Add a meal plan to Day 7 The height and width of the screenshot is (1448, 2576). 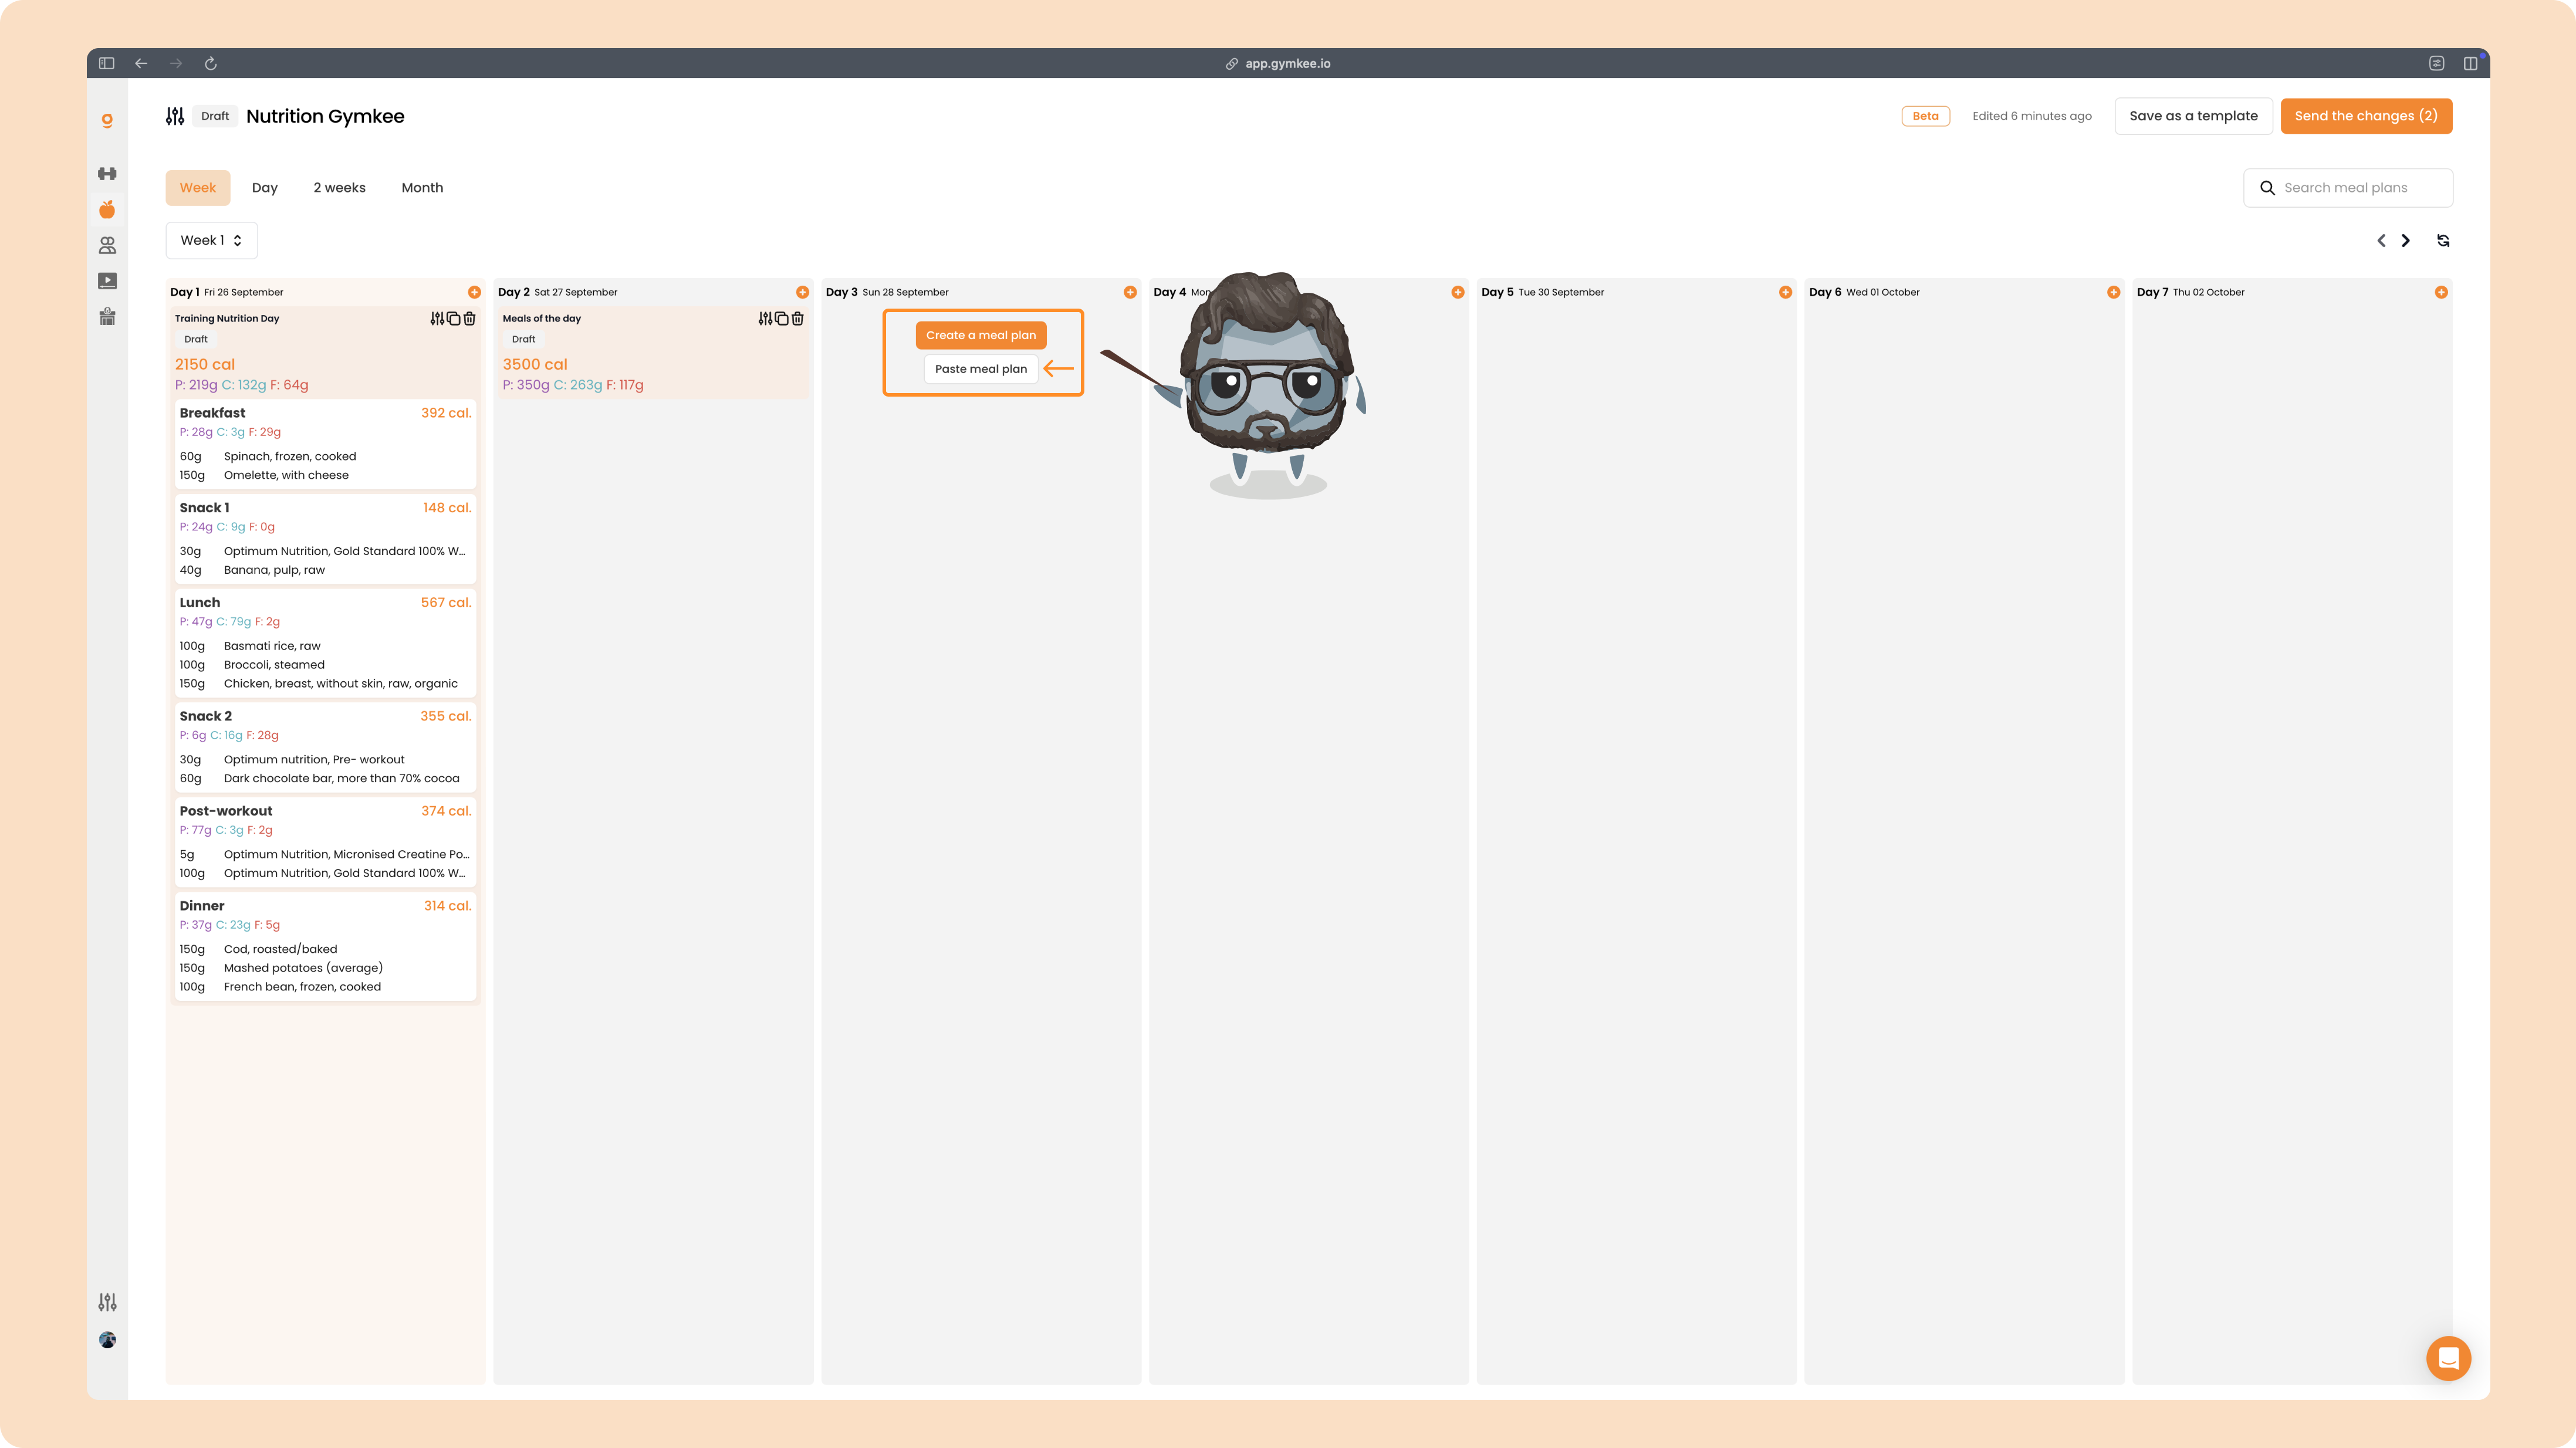(2441, 292)
